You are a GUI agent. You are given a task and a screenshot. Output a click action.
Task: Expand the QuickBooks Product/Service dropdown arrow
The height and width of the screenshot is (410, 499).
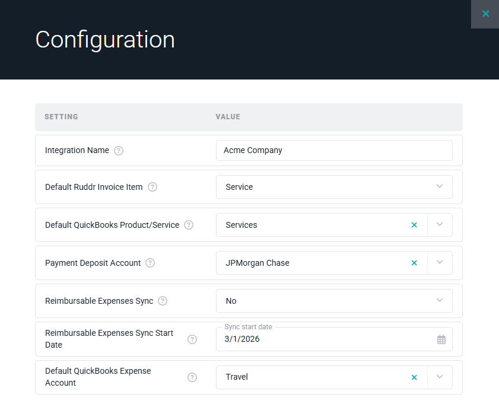click(440, 225)
